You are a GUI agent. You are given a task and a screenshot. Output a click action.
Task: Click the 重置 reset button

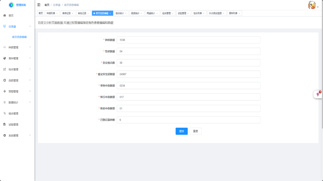point(195,131)
